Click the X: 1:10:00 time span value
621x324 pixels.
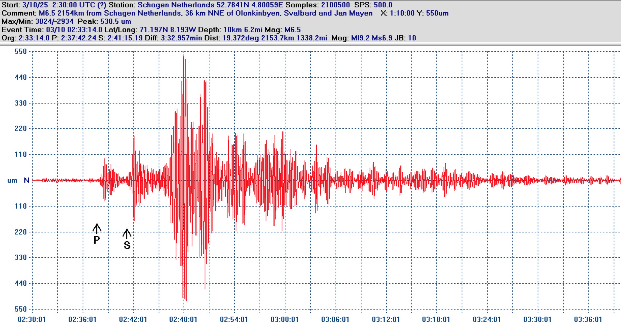click(402, 13)
